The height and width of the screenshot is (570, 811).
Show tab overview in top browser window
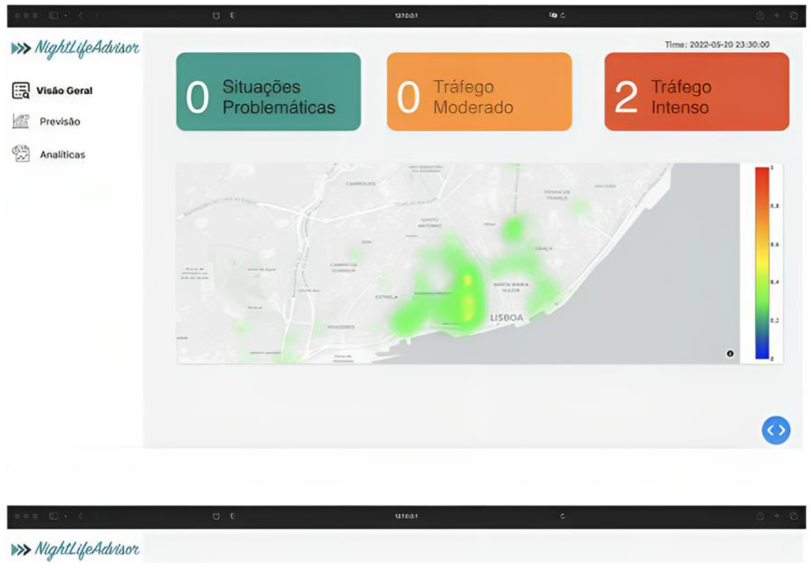click(794, 16)
